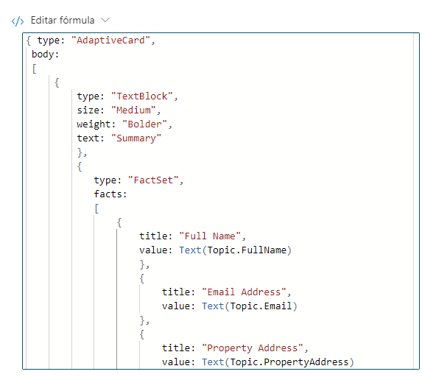Click the "Medium" size value
The image size is (422, 377).
point(133,110)
